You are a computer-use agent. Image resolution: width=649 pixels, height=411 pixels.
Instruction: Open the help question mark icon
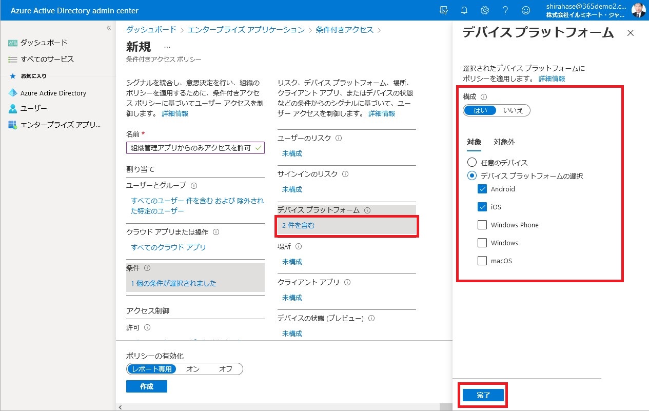tap(505, 10)
